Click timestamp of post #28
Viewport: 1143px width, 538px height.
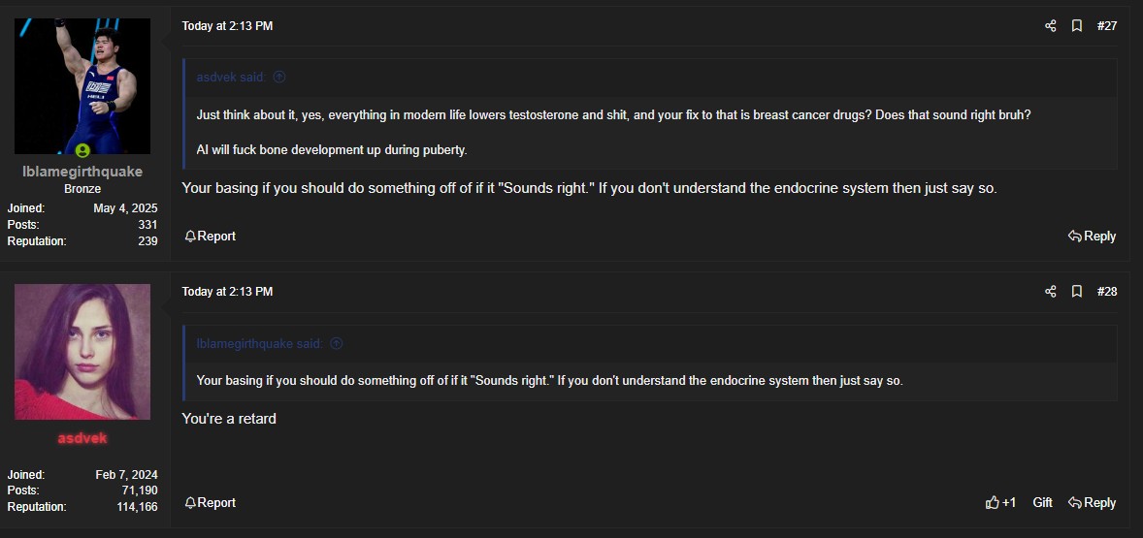pos(227,292)
